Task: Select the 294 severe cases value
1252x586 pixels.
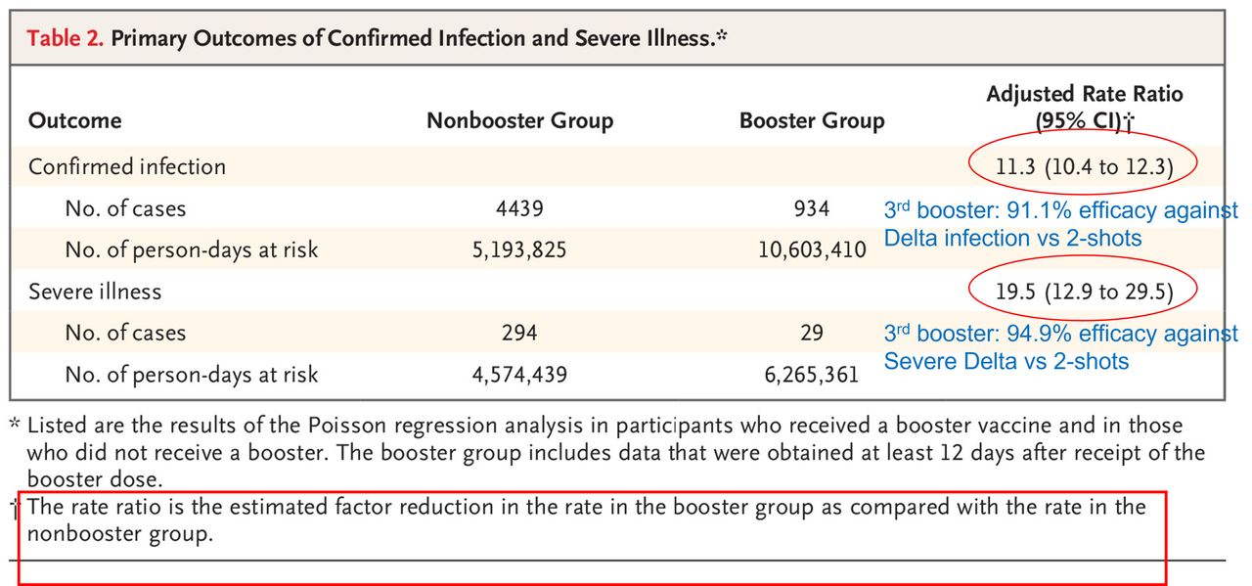Action: pyautogui.click(x=519, y=333)
